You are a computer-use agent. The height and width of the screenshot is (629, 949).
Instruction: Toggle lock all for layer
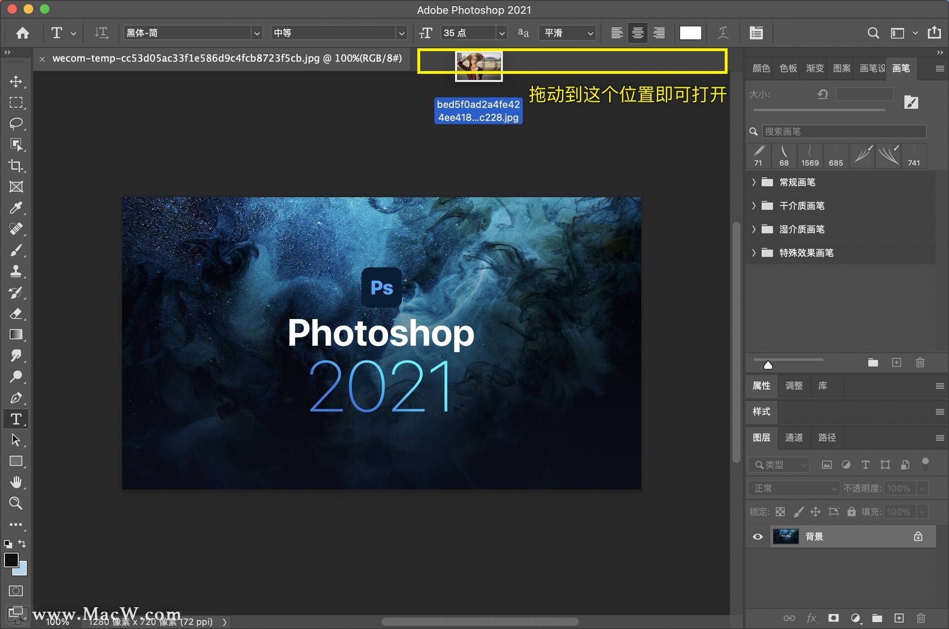851,512
